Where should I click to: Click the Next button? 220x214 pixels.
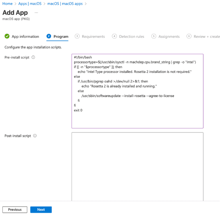tap(41, 210)
